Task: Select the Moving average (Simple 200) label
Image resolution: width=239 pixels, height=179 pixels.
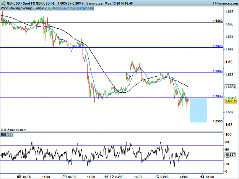Action: click(30, 8)
